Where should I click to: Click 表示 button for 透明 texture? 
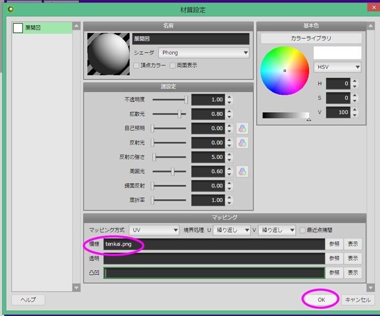(353, 258)
